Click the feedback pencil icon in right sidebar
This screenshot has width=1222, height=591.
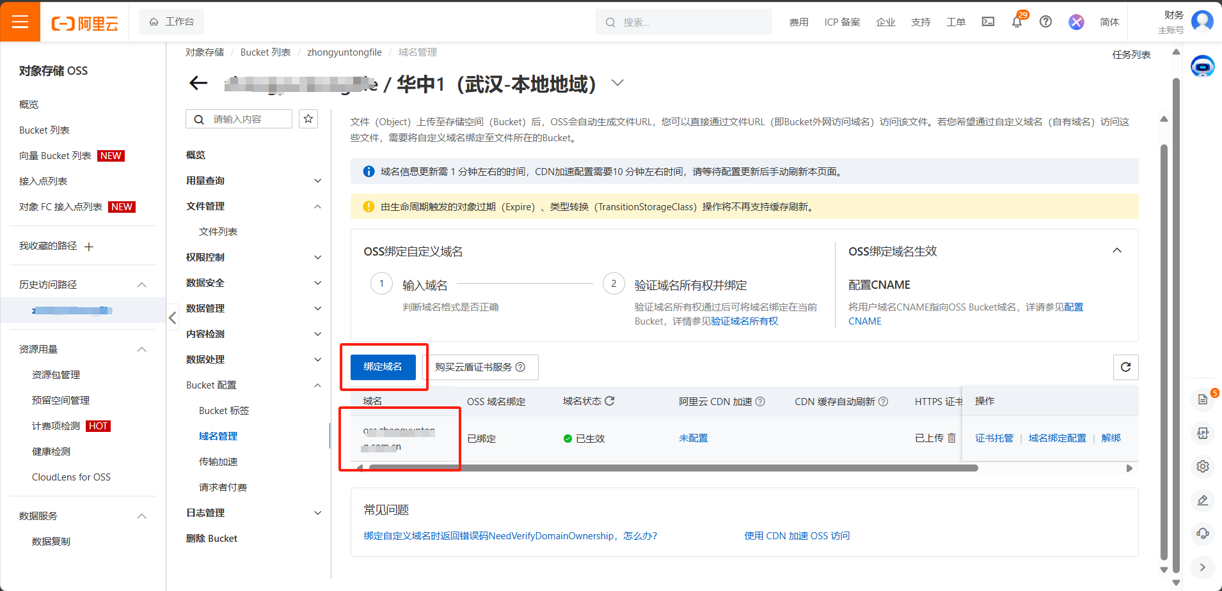click(1203, 501)
